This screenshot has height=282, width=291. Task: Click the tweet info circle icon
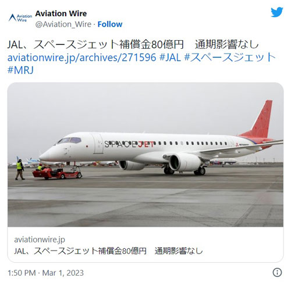pos(277,272)
